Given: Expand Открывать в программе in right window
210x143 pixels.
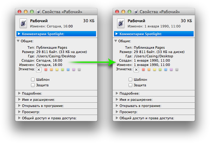Looking at the screenshot, I should 117,105.
